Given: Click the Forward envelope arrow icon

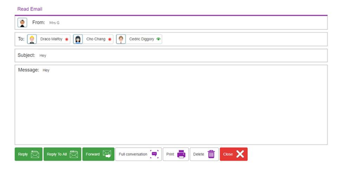Looking at the screenshot, I should coord(107,154).
